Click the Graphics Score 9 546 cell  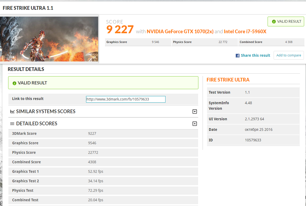(x=138, y=42)
